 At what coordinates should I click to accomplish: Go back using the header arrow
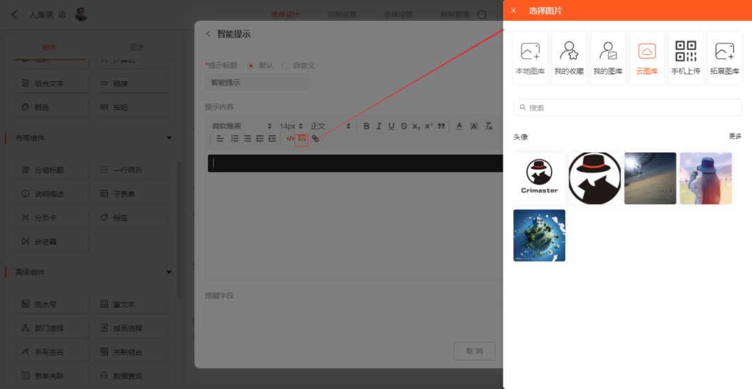15,15
